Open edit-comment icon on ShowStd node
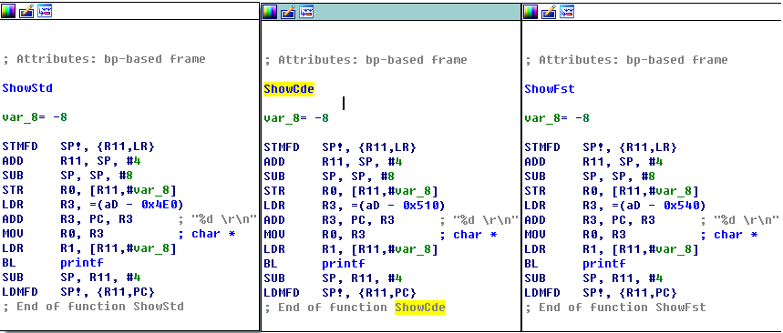This screenshot has height=333, width=783. click(26, 11)
